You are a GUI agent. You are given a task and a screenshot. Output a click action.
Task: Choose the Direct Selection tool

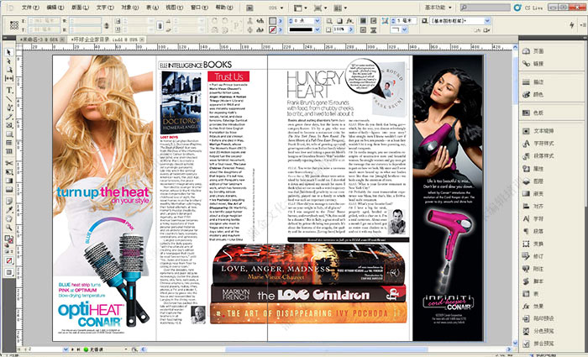click(x=9, y=61)
